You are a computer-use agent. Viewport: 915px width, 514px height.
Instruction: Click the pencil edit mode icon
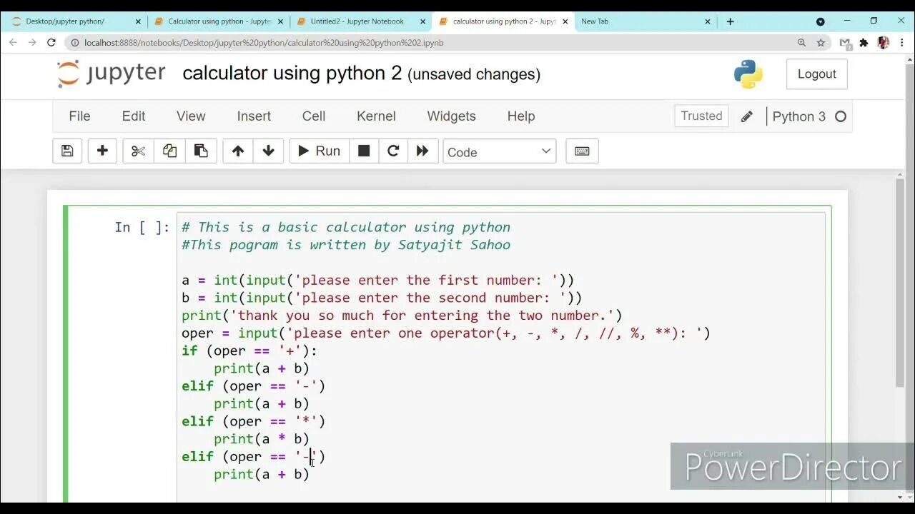[747, 116]
